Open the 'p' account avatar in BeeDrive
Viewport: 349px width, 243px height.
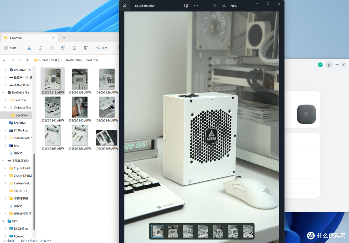click(x=329, y=65)
